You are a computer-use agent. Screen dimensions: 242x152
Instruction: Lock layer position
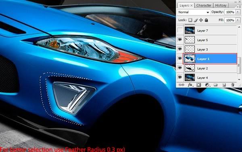201,20
